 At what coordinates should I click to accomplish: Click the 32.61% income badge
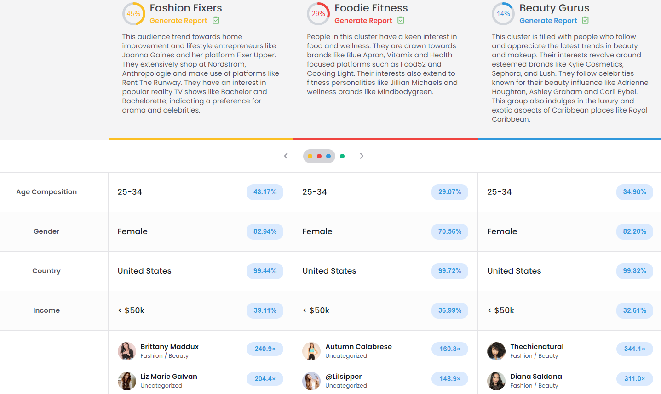(x=635, y=310)
